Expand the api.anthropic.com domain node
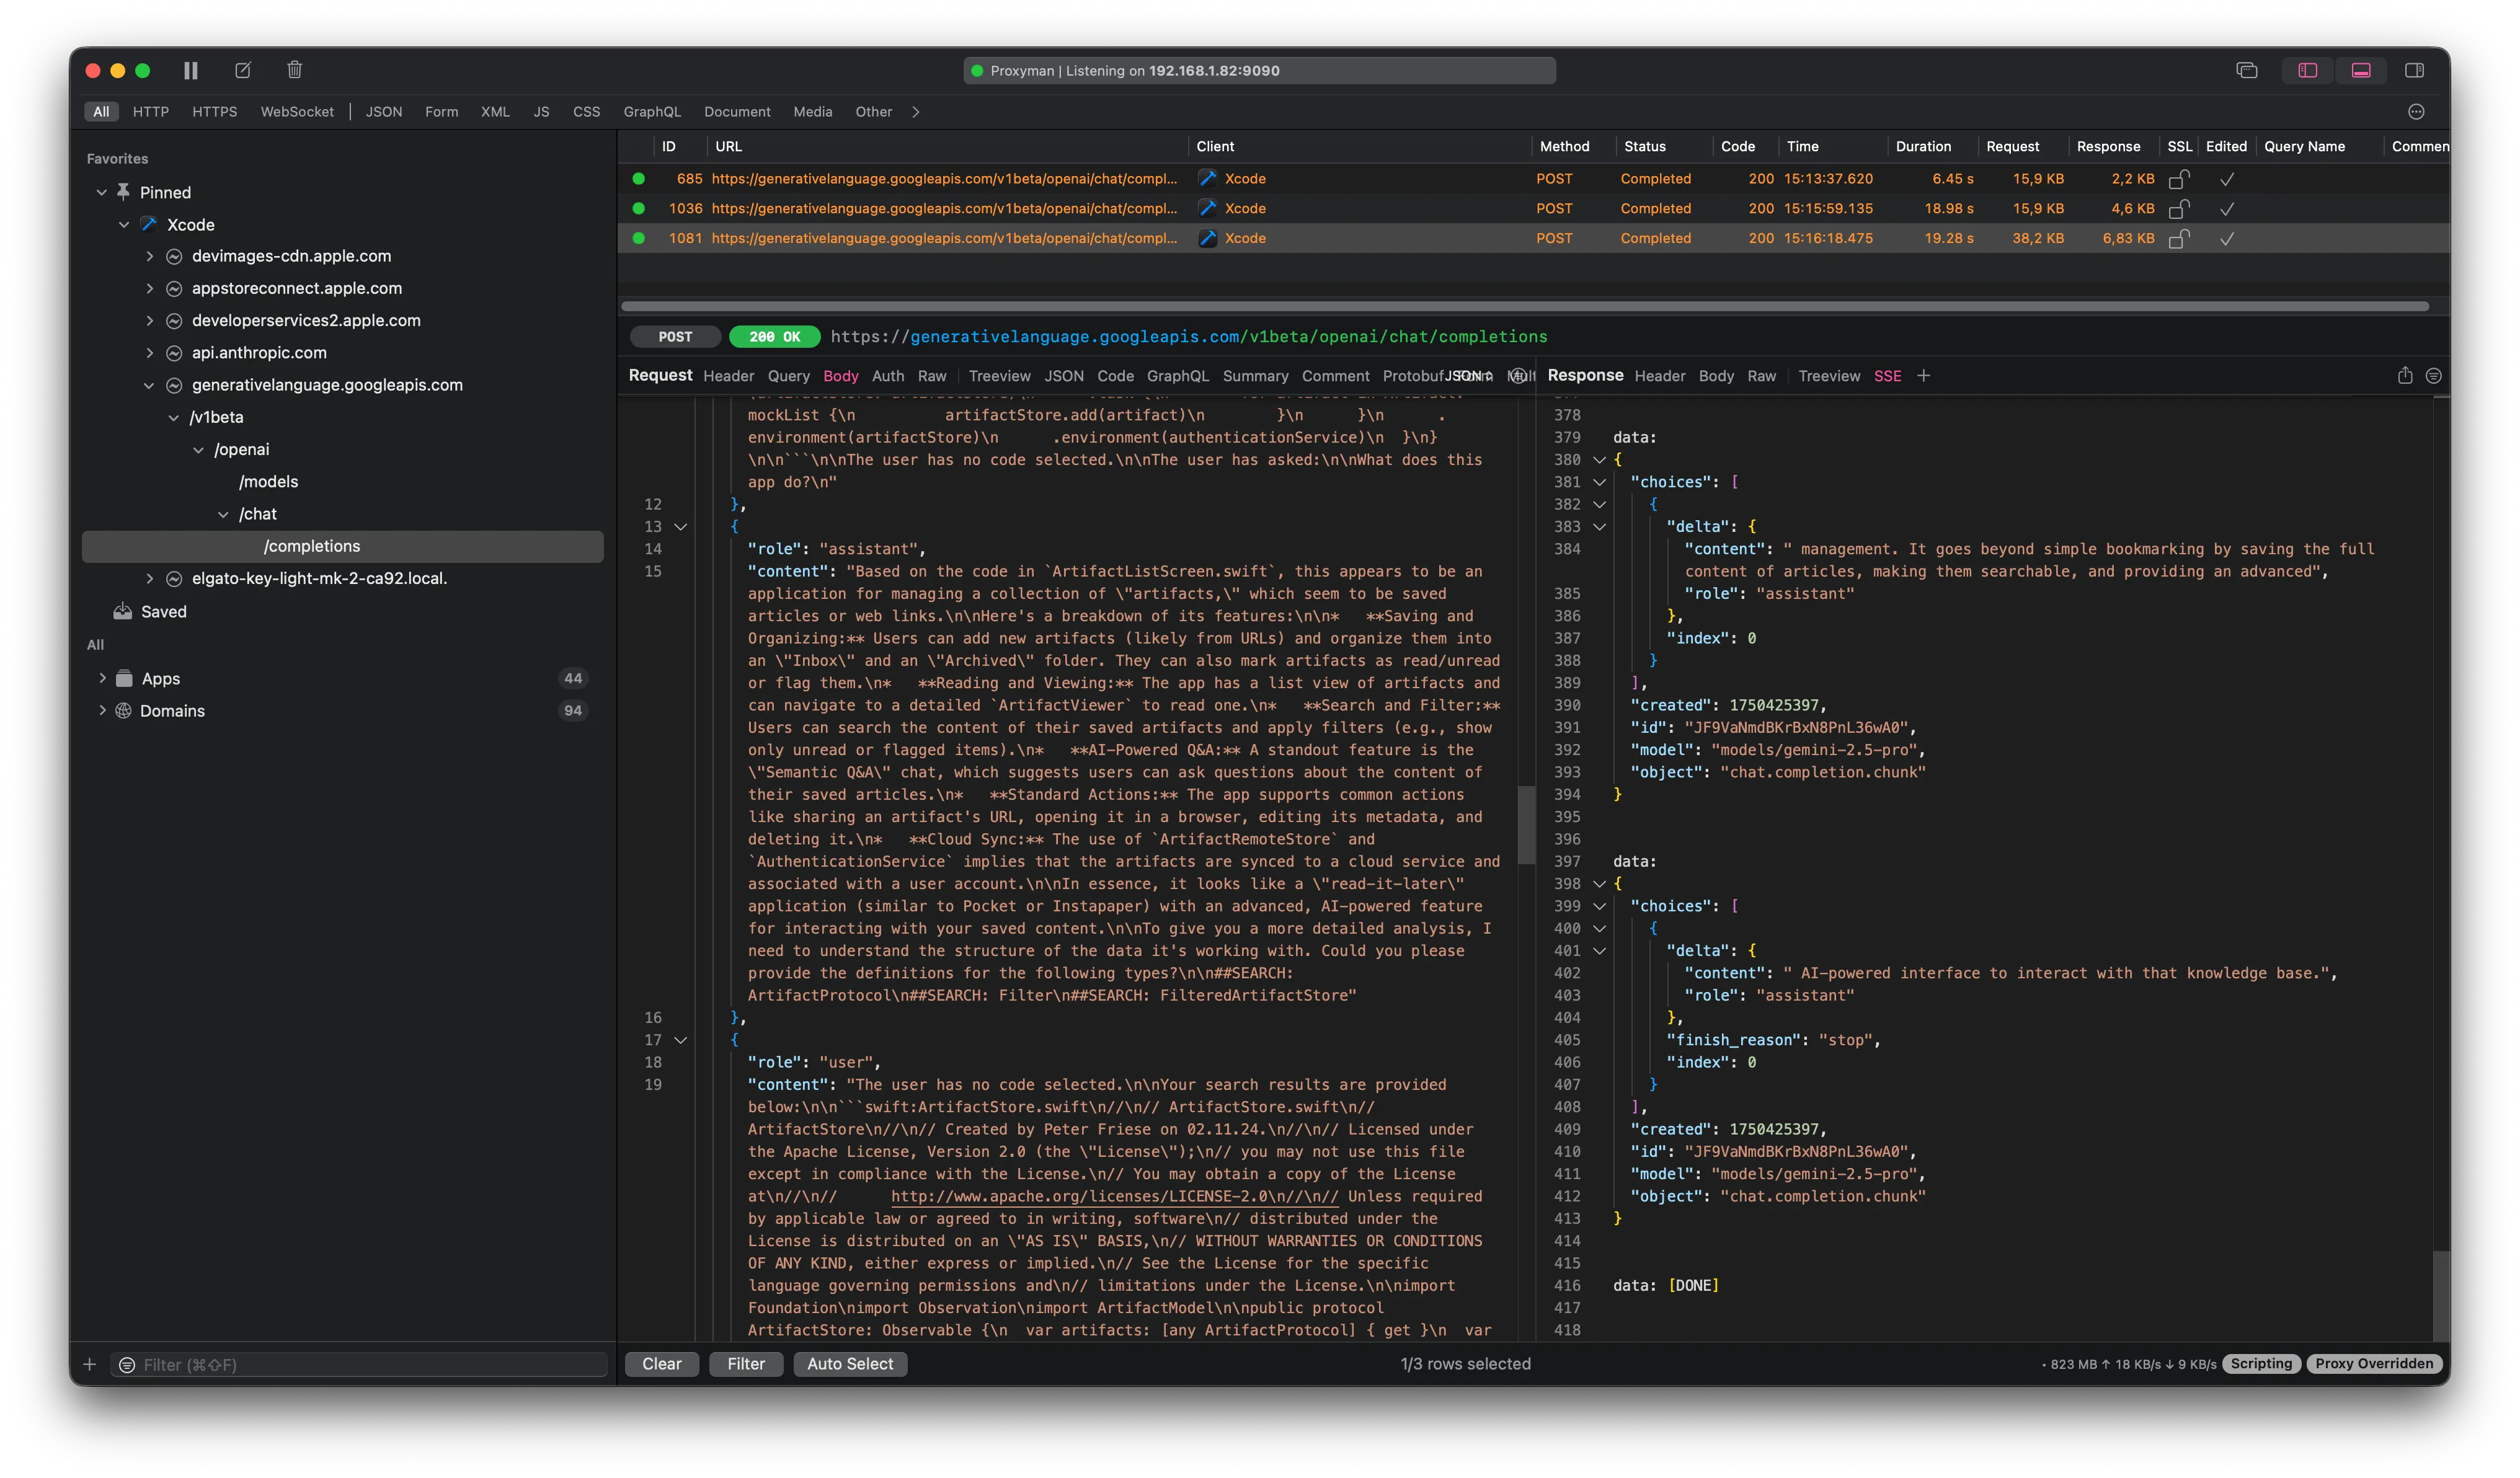Viewport: 2520px width, 1478px height. pos(149,353)
